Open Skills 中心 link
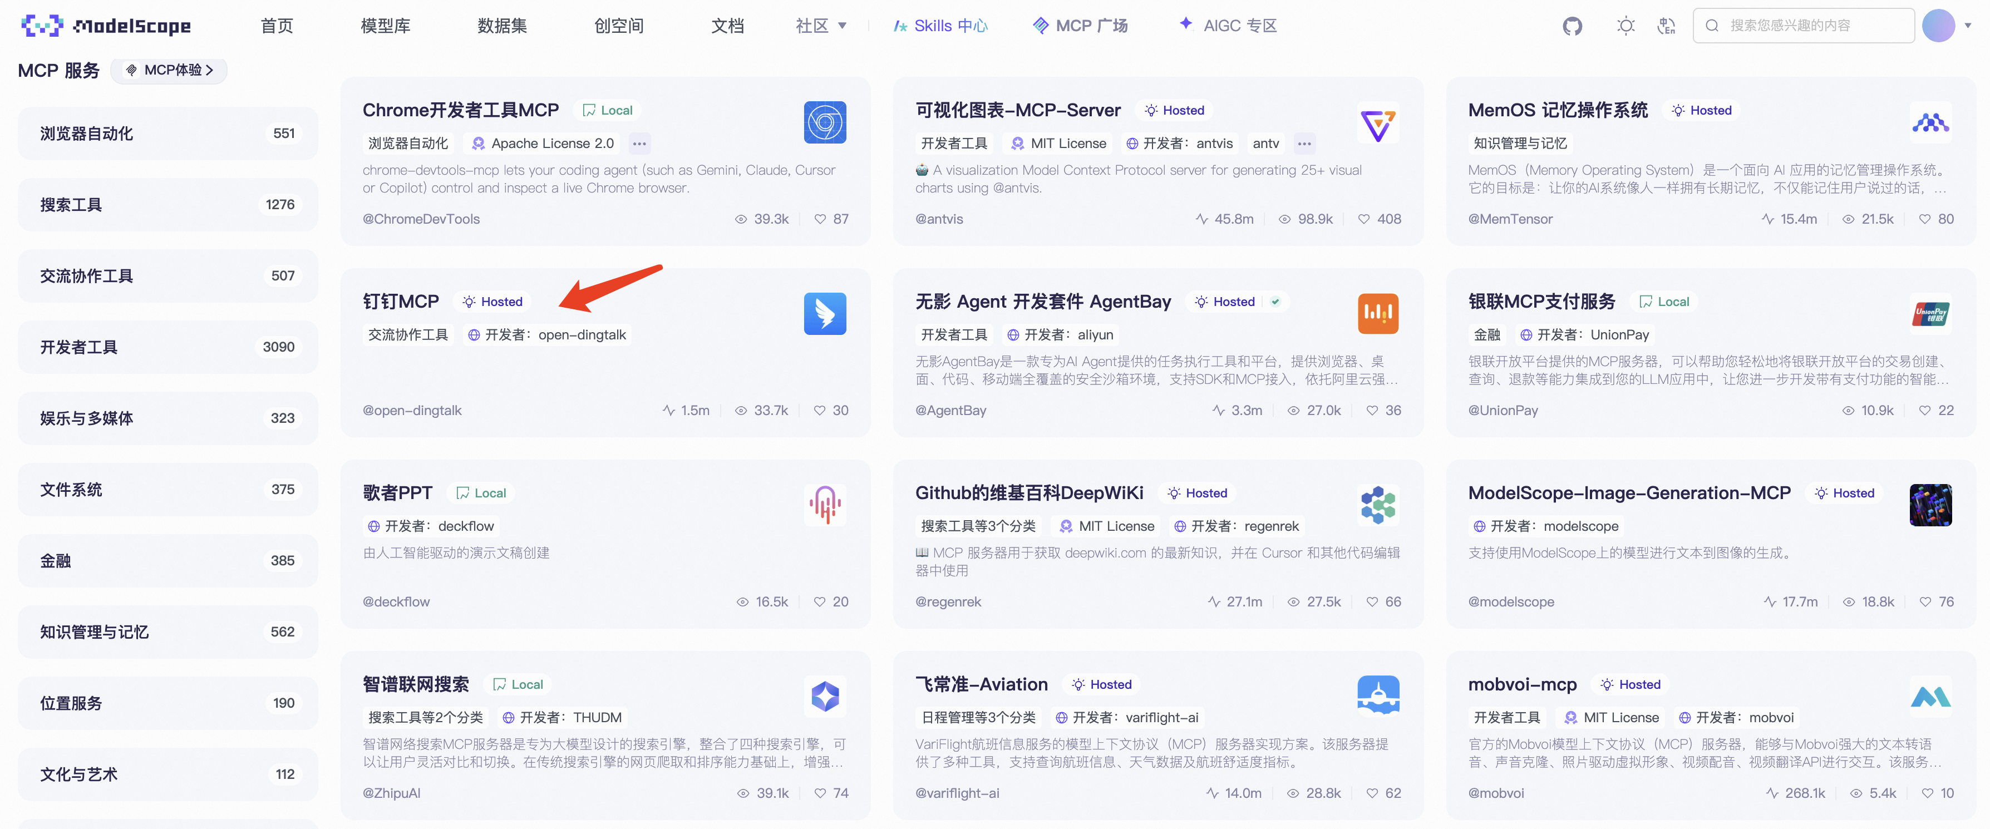Screen dimensions: 1990x829 click(940, 26)
